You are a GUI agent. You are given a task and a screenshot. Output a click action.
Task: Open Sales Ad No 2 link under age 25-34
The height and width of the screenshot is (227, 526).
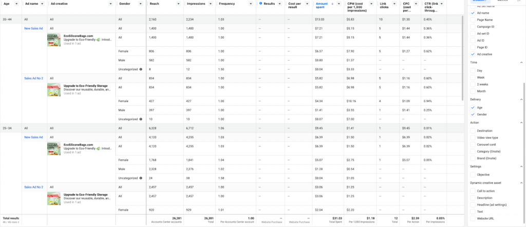(x=33, y=187)
